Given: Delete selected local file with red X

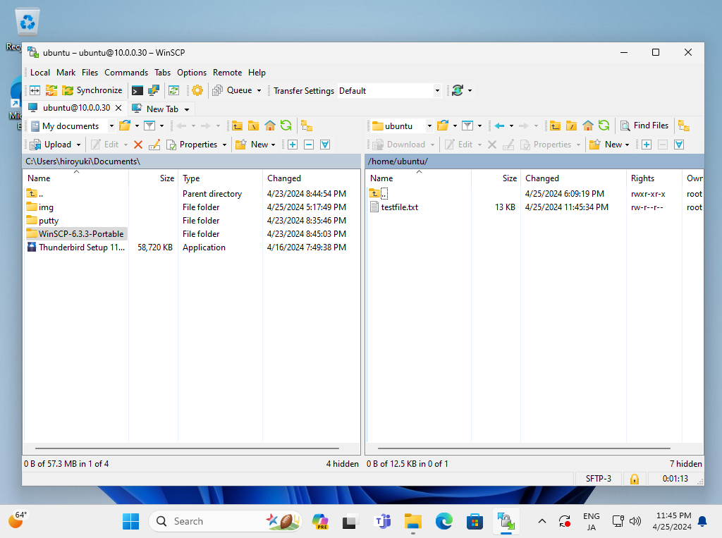Looking at the screenshot, I should coord(137,145).
